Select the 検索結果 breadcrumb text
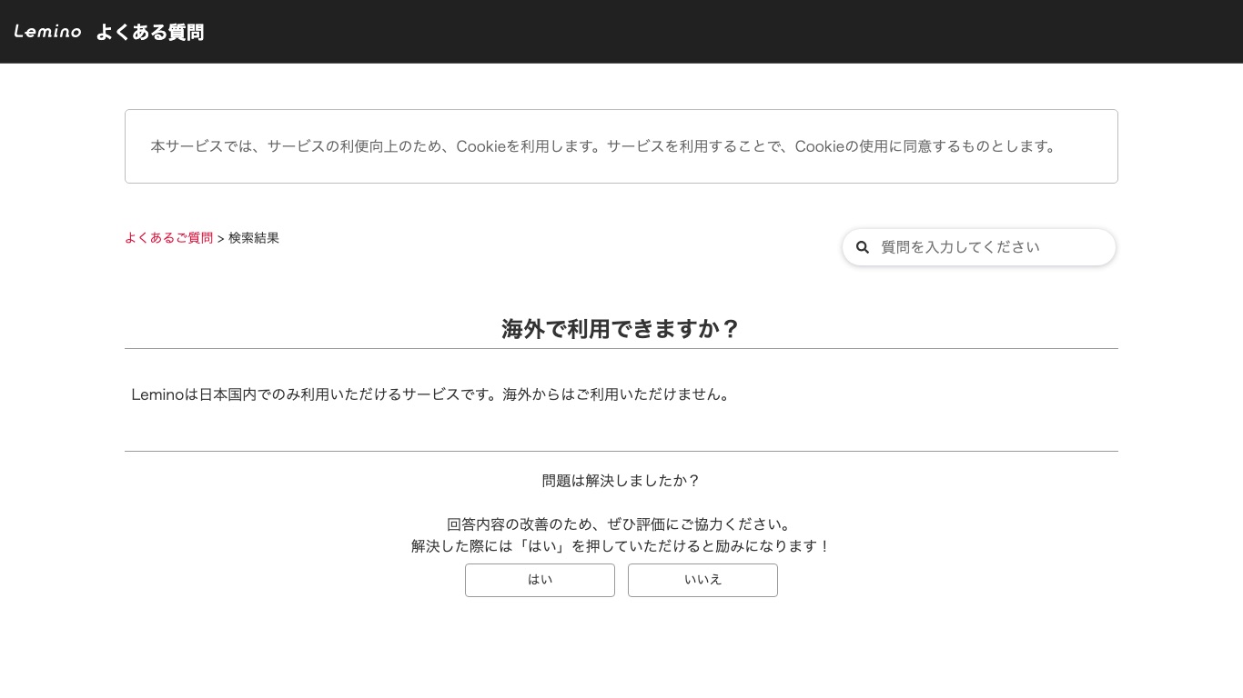 click(x=254, y=238)
